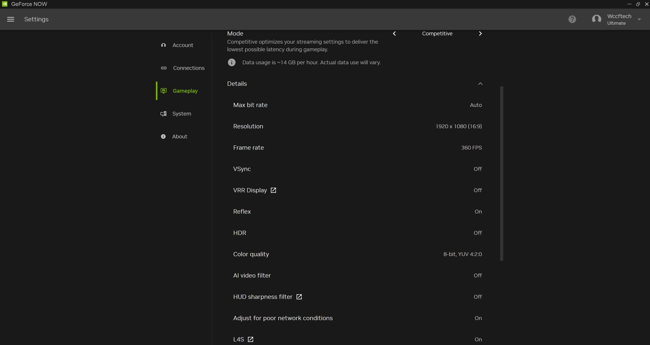650x345 pixels.
Task: Click the HDR Off value
Action: [478, 233]
